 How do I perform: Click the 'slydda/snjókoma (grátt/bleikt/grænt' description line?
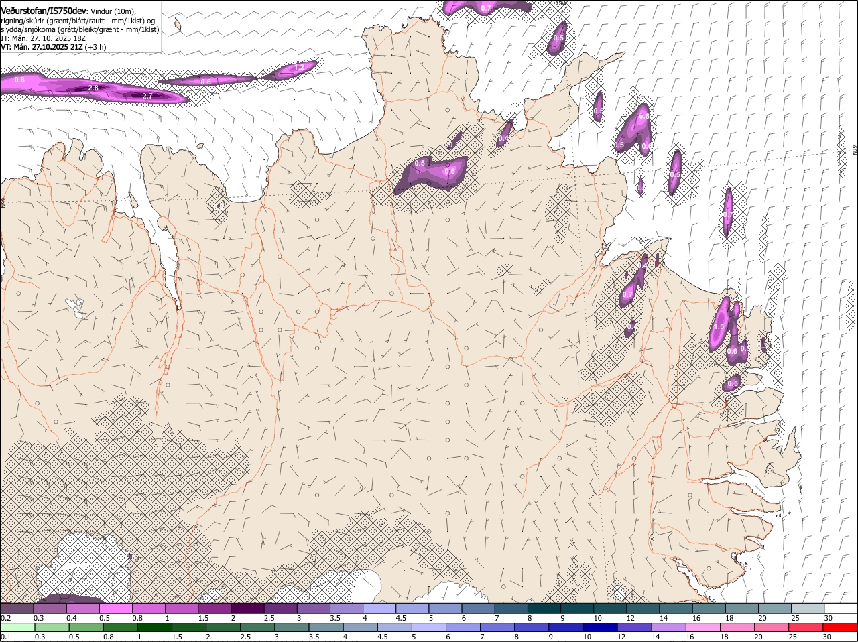(x=80, y=29)
